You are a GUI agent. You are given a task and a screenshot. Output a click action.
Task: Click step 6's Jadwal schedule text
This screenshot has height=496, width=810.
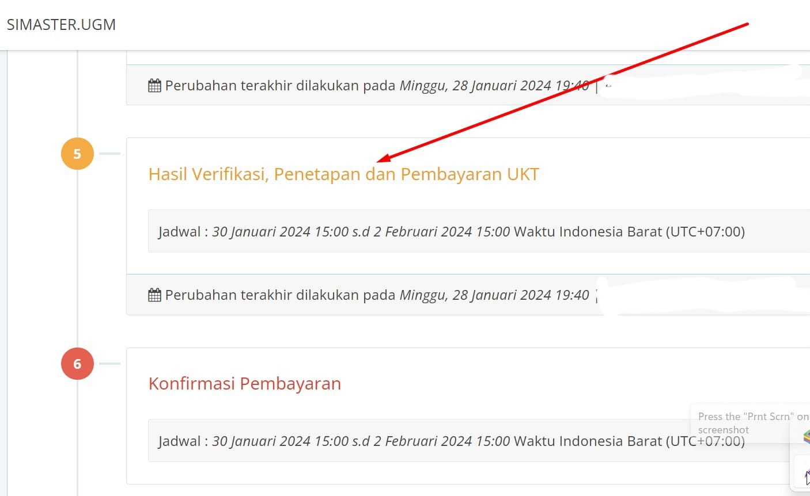[449, 441]
